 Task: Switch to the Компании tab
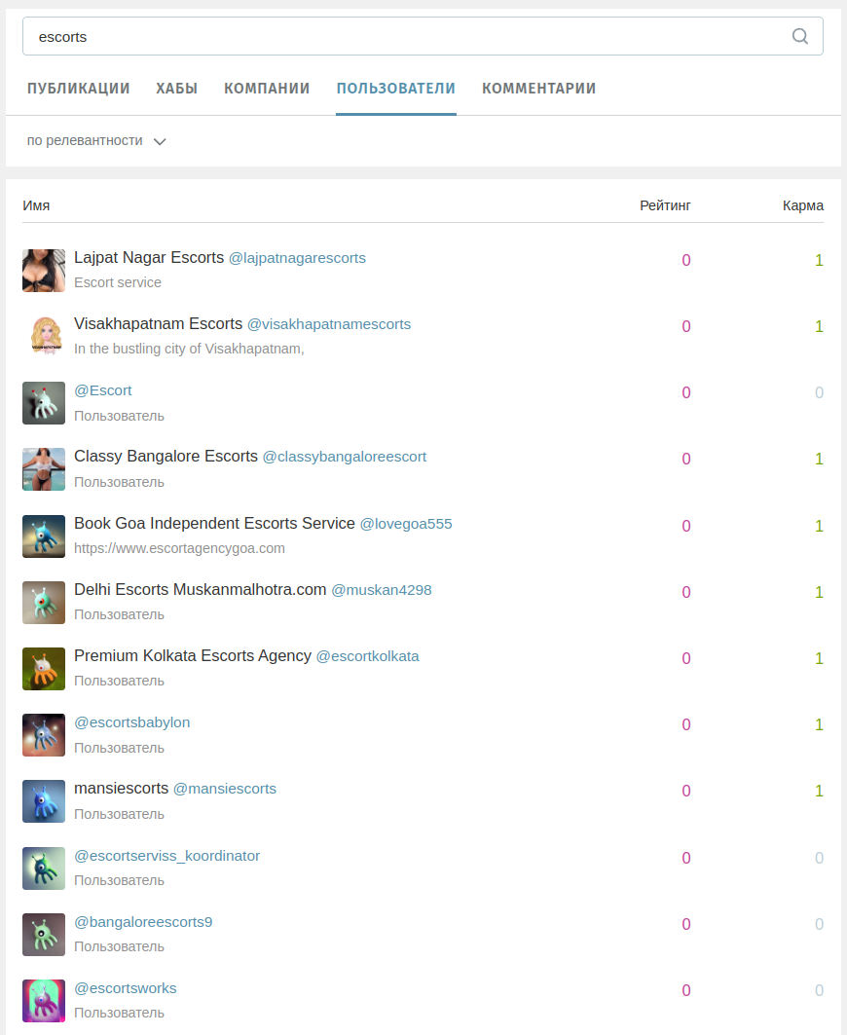pos(267,89)
